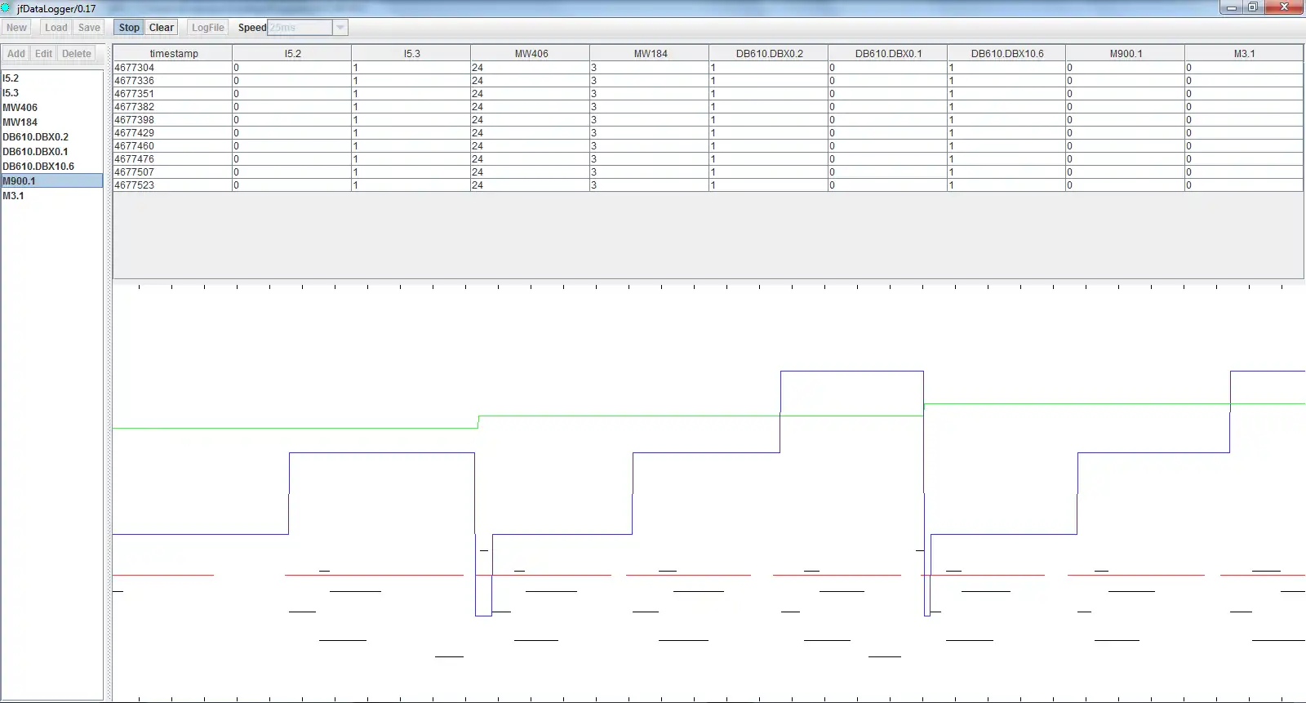
Task: Click timestamp cell 4677507
Action: click(173, 172)
